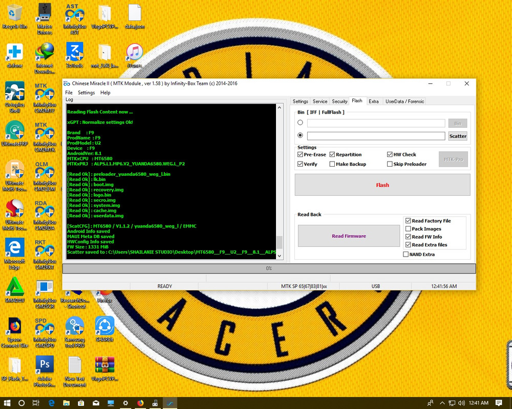The image size is (512, 409).
Task: Select the data.json file on desktop
Action: pyautogui.click(x=135, y=16)
